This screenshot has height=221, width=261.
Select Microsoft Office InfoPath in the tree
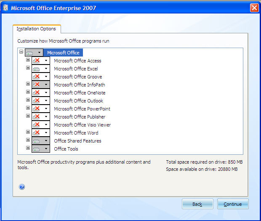coord(80,85)
